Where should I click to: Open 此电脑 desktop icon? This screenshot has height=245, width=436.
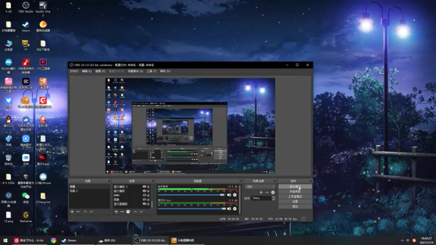pos(9,45)
